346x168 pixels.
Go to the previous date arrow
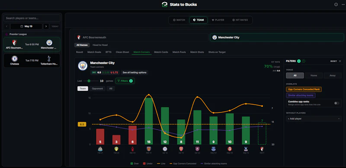pos(6,26)
